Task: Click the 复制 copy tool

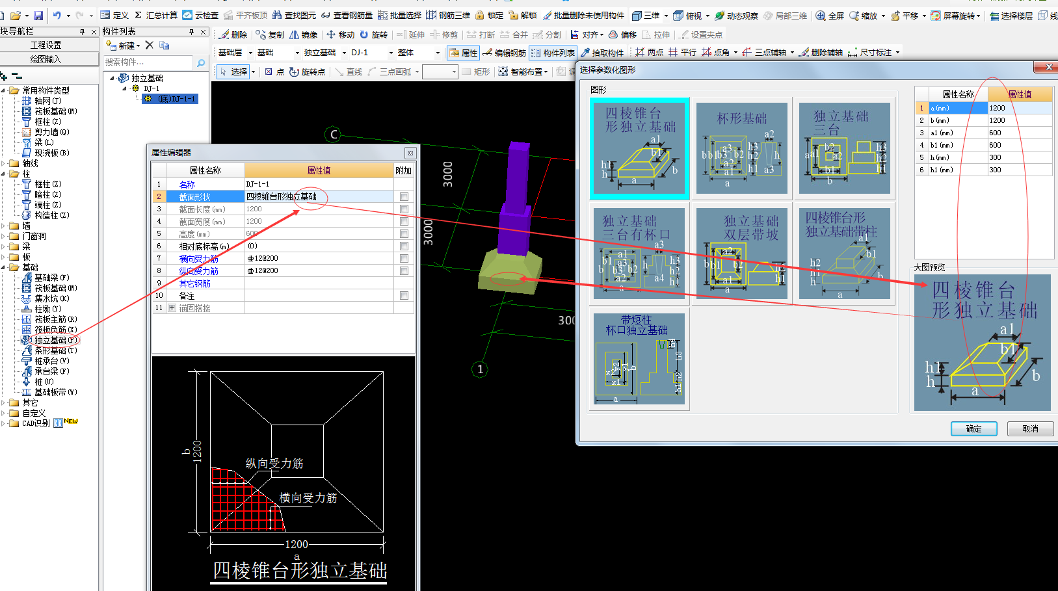Action: (270, 34)
